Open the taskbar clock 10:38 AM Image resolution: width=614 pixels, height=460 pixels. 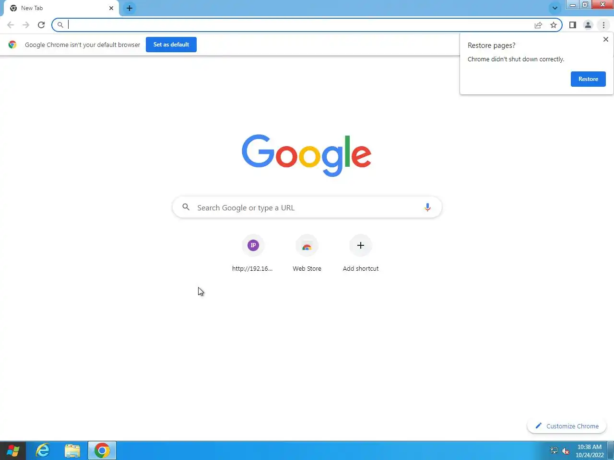[590, 451]
